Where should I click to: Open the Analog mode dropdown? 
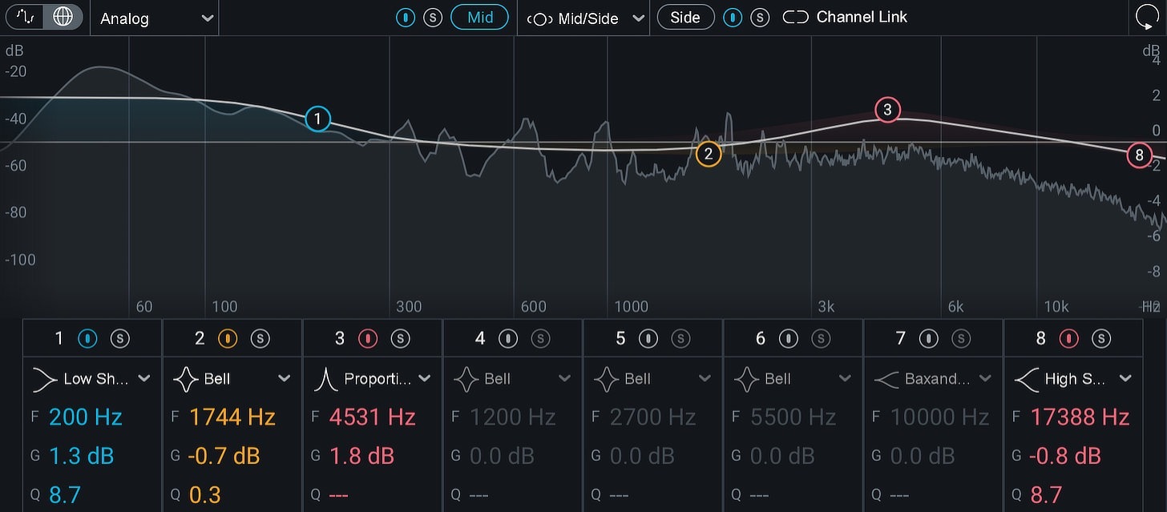click(x=155, y=18)
